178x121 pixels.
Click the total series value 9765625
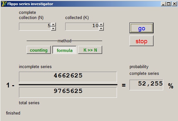68,92
